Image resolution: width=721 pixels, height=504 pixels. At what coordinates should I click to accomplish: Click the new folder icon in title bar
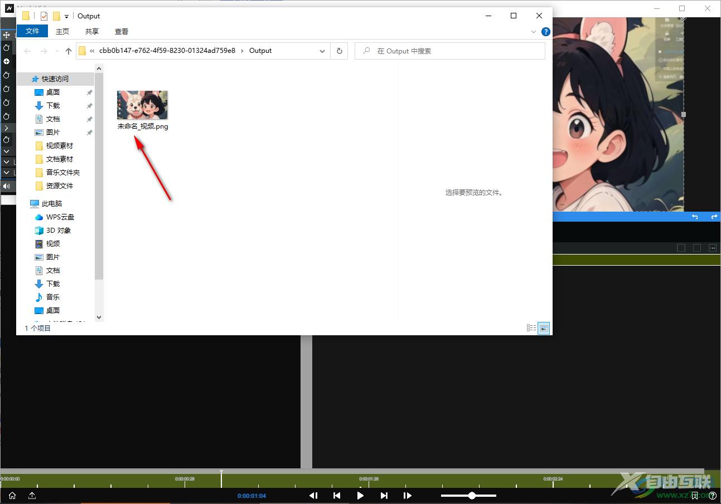(56, 16)
